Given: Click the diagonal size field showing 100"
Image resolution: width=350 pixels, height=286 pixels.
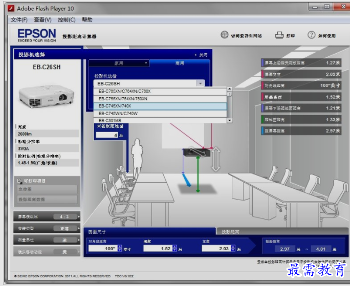Looking at the screenshot, I should [x=103, y=249].
